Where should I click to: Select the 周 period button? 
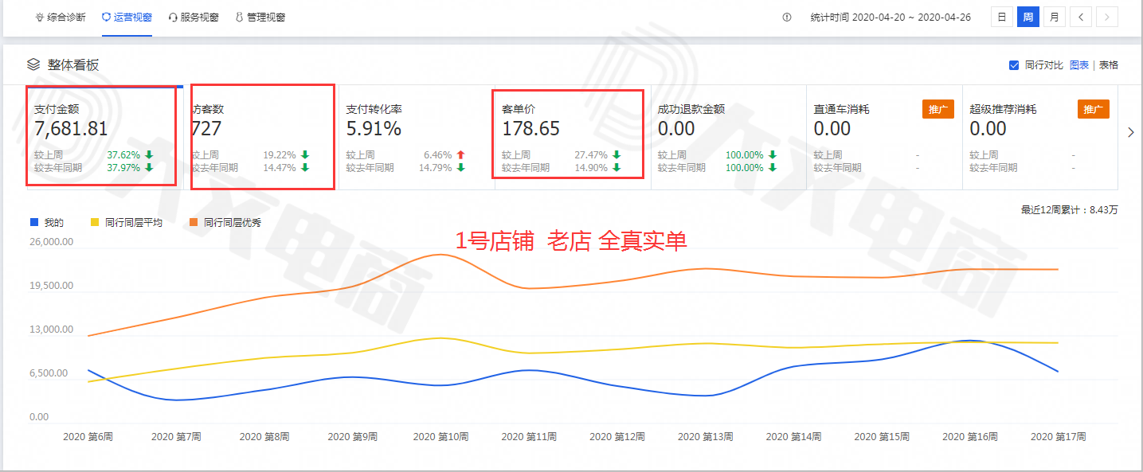(1028, 17)
